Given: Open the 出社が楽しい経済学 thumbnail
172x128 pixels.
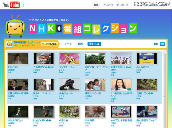Looking at the screenshot, I should coord(18,85).
